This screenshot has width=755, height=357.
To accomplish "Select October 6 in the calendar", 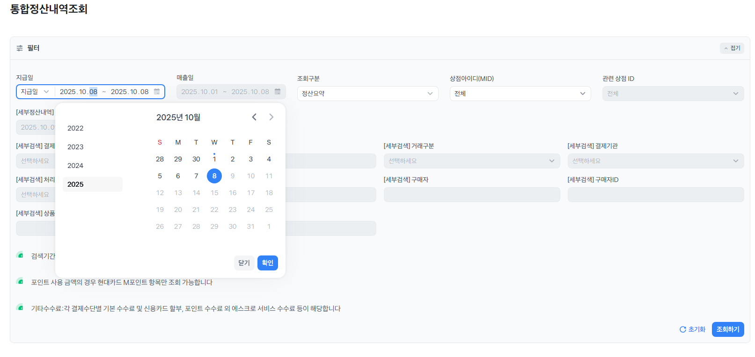I will coord(178,176).
